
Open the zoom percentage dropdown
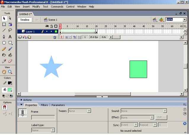pyautogui.click(x=185, y=19)
